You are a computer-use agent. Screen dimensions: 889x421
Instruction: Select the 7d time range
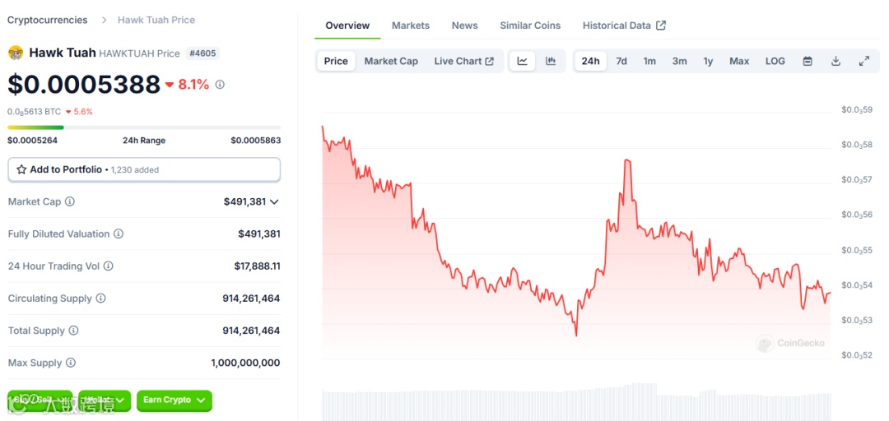point(621,61)
